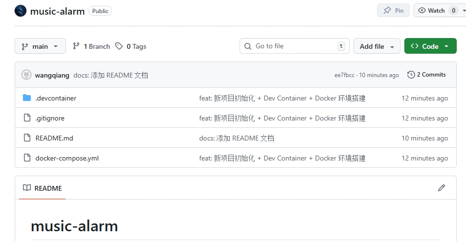Click the branch icon inside the main selector
466x241 pixels.
[24, 46]
